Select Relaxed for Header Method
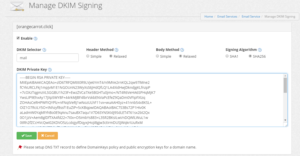Screen dimensions: 300x156 [x=111, y=56]
